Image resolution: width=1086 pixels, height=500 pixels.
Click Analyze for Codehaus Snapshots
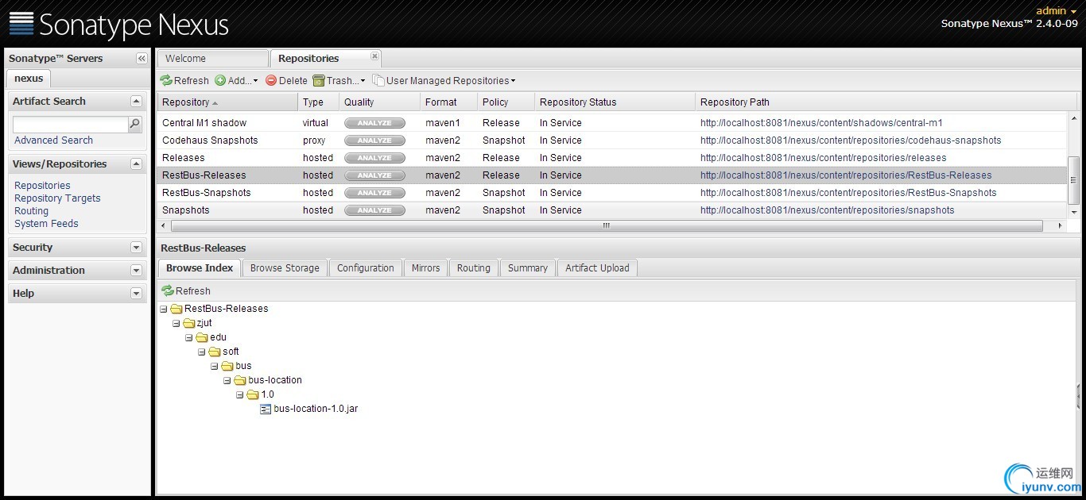374,140
